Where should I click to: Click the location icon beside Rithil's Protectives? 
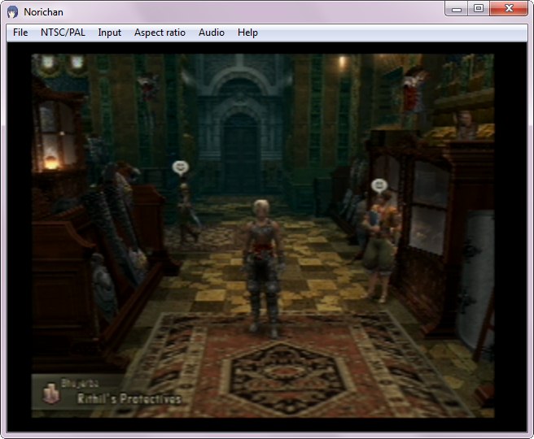pos(50,394)
